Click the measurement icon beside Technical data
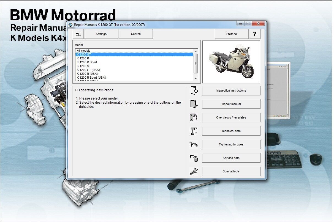This screenshot has width=334, height=223. pos(194,131)
